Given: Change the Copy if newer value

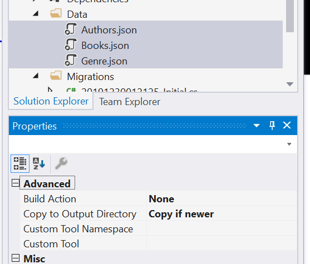Looking at the screenshot, I should coord(222,213).
